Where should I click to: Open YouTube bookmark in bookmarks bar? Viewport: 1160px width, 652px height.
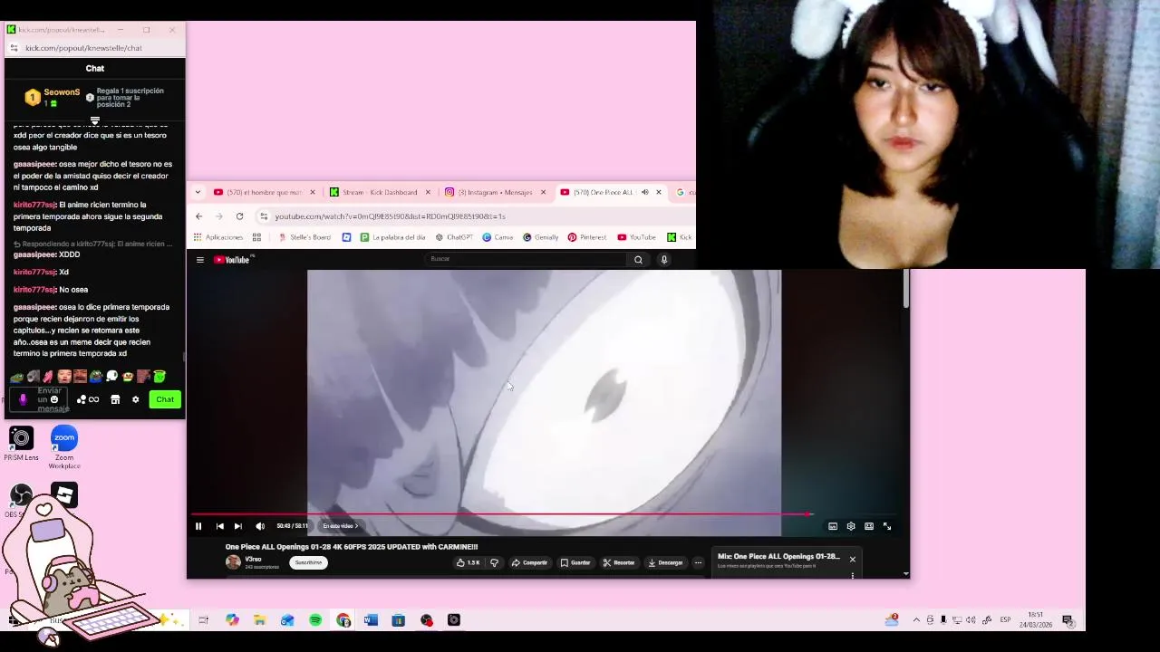click(x=636, y=237)
